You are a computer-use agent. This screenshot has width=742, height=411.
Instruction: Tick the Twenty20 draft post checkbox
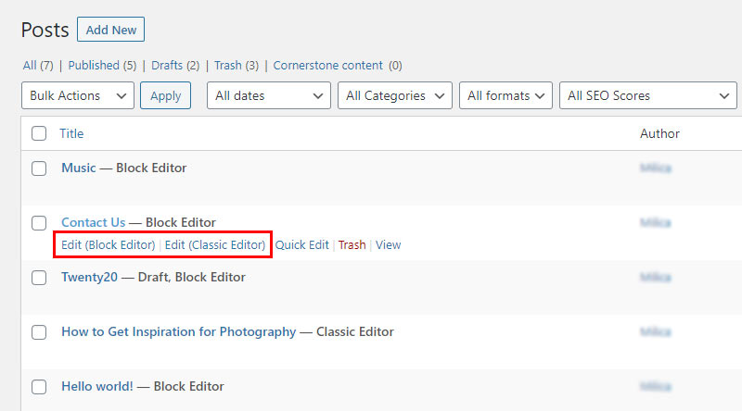point(39,278)
